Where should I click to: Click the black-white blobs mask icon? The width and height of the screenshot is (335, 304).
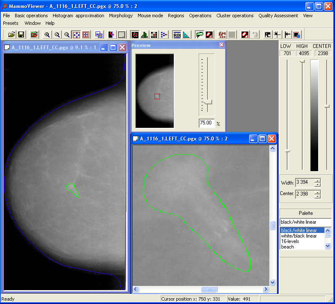[268, 34]
